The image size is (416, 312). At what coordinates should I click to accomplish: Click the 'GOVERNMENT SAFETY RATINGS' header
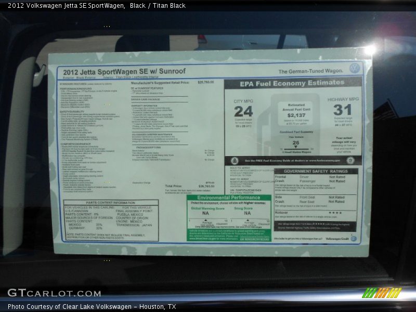pos(316,172)
